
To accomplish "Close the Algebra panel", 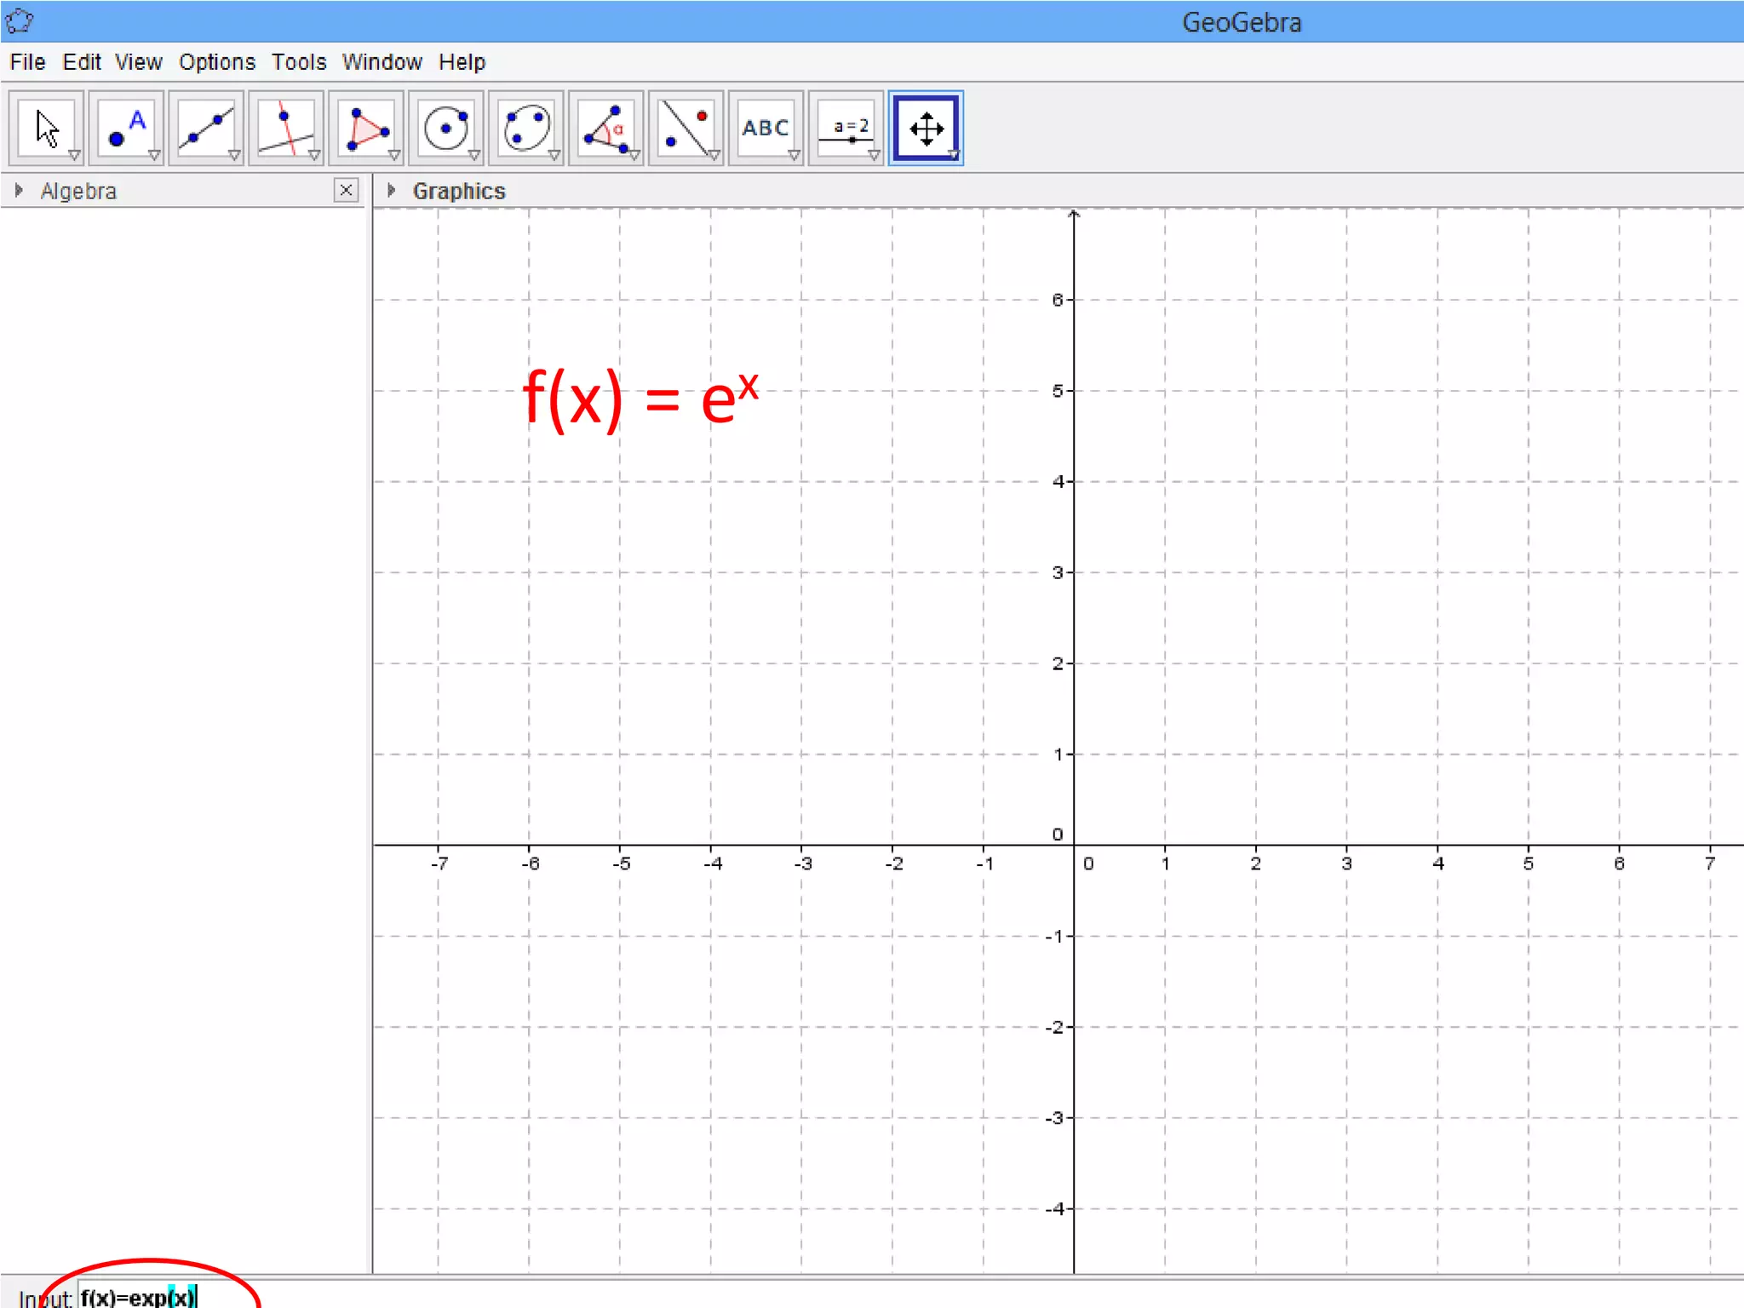I will (x=346, y=190).
